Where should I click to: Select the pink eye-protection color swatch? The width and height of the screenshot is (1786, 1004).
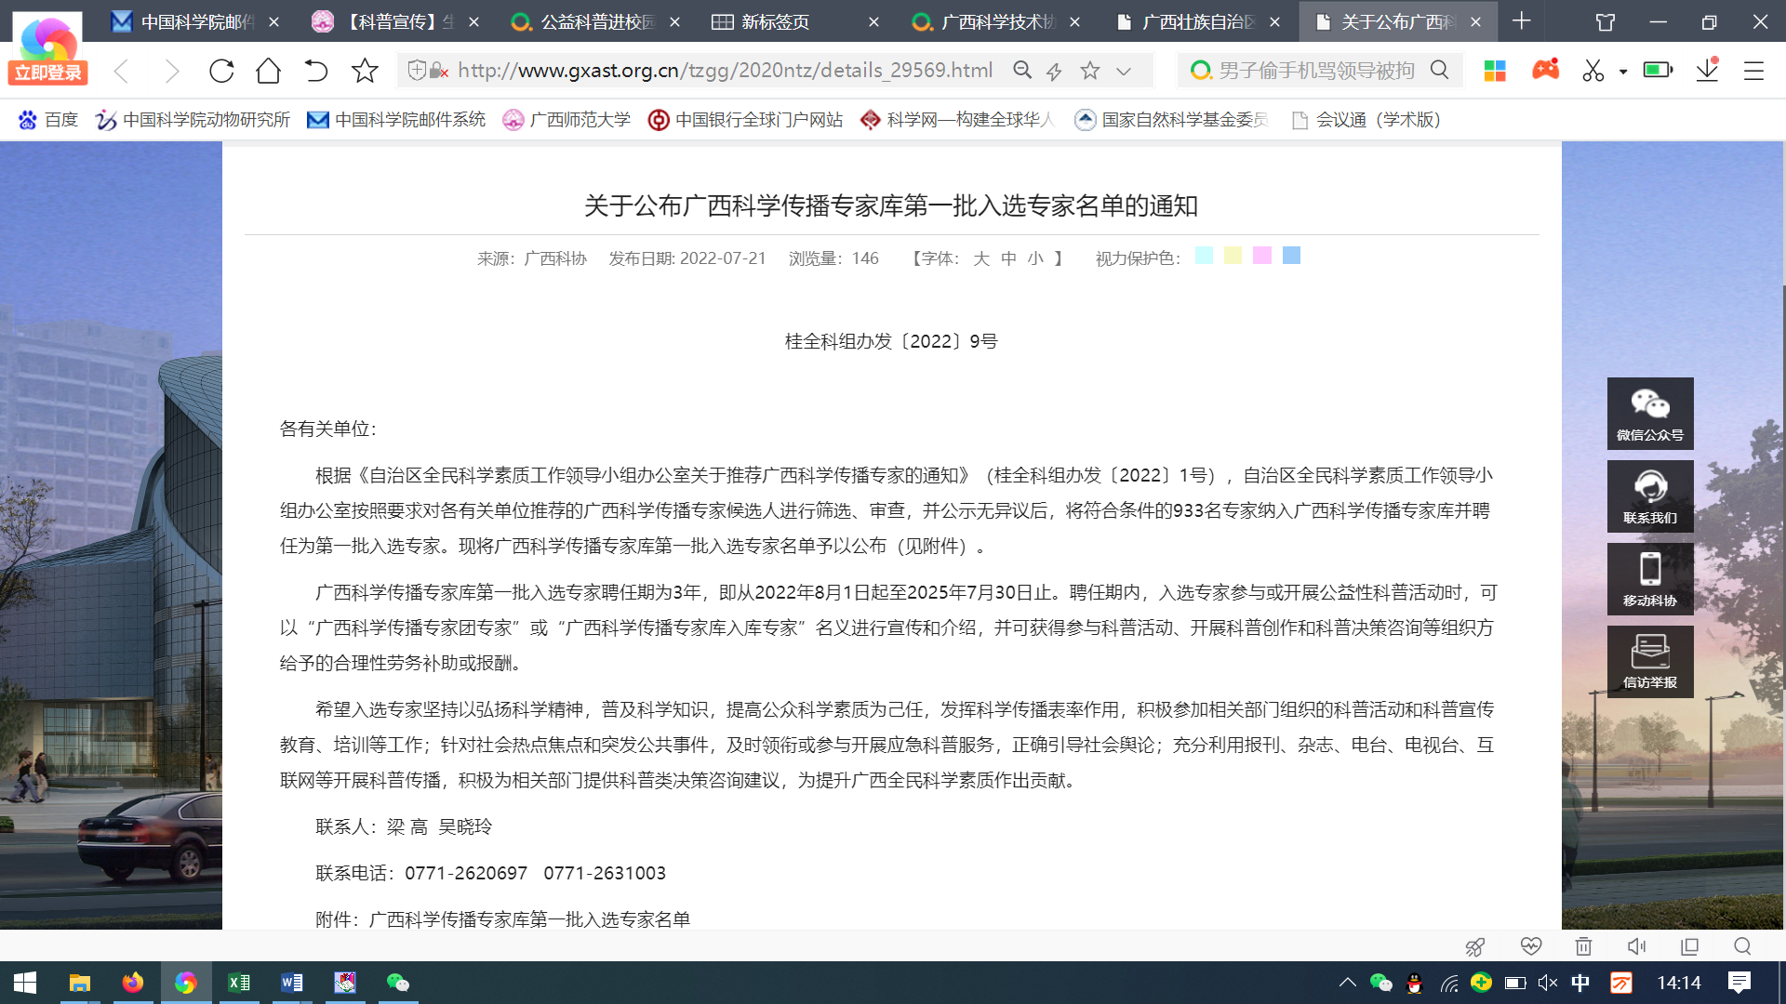[x=1261, y=256]
